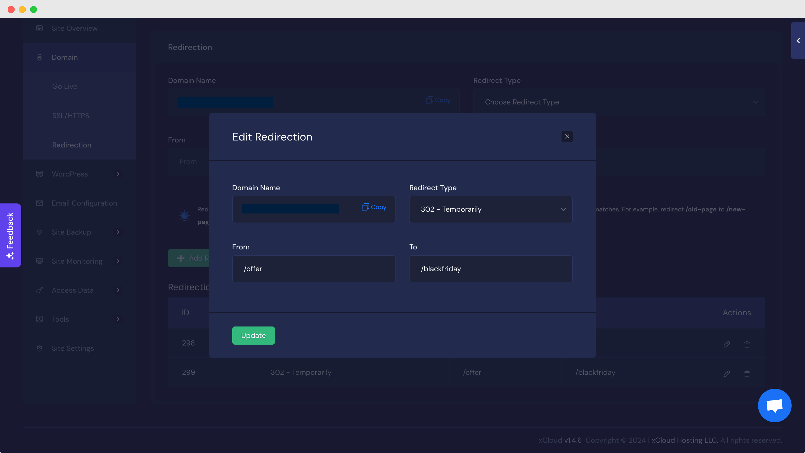The height and width of the screenshot is (453, 805).
Task: Open Site Settings via its gear icon
Action: 40,348
